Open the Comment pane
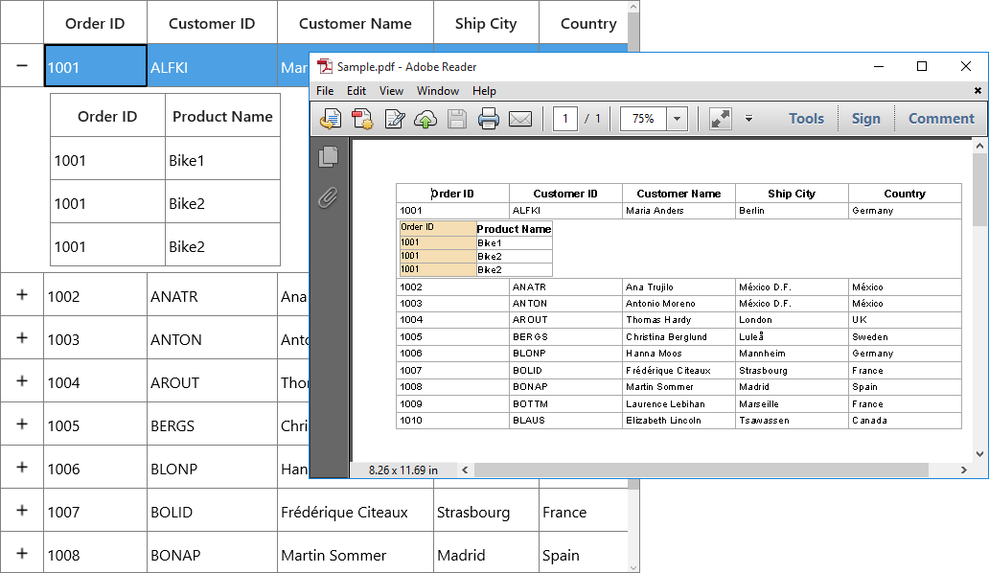The width and height of the screenshot is (989, 573). pyautogui.click(x=941, y=119)
